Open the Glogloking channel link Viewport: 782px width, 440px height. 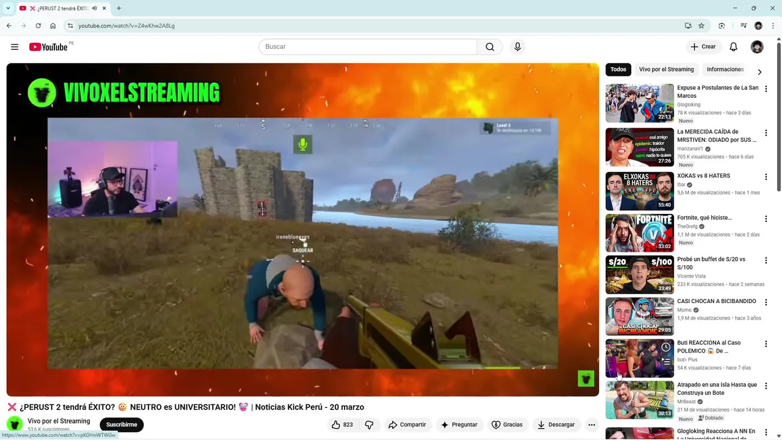point(689,105)
